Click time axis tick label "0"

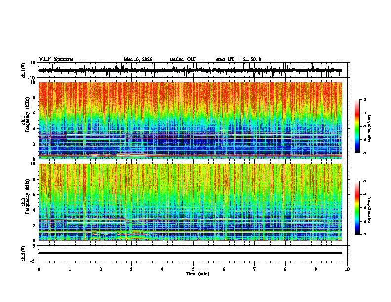(x=39, y=269)
